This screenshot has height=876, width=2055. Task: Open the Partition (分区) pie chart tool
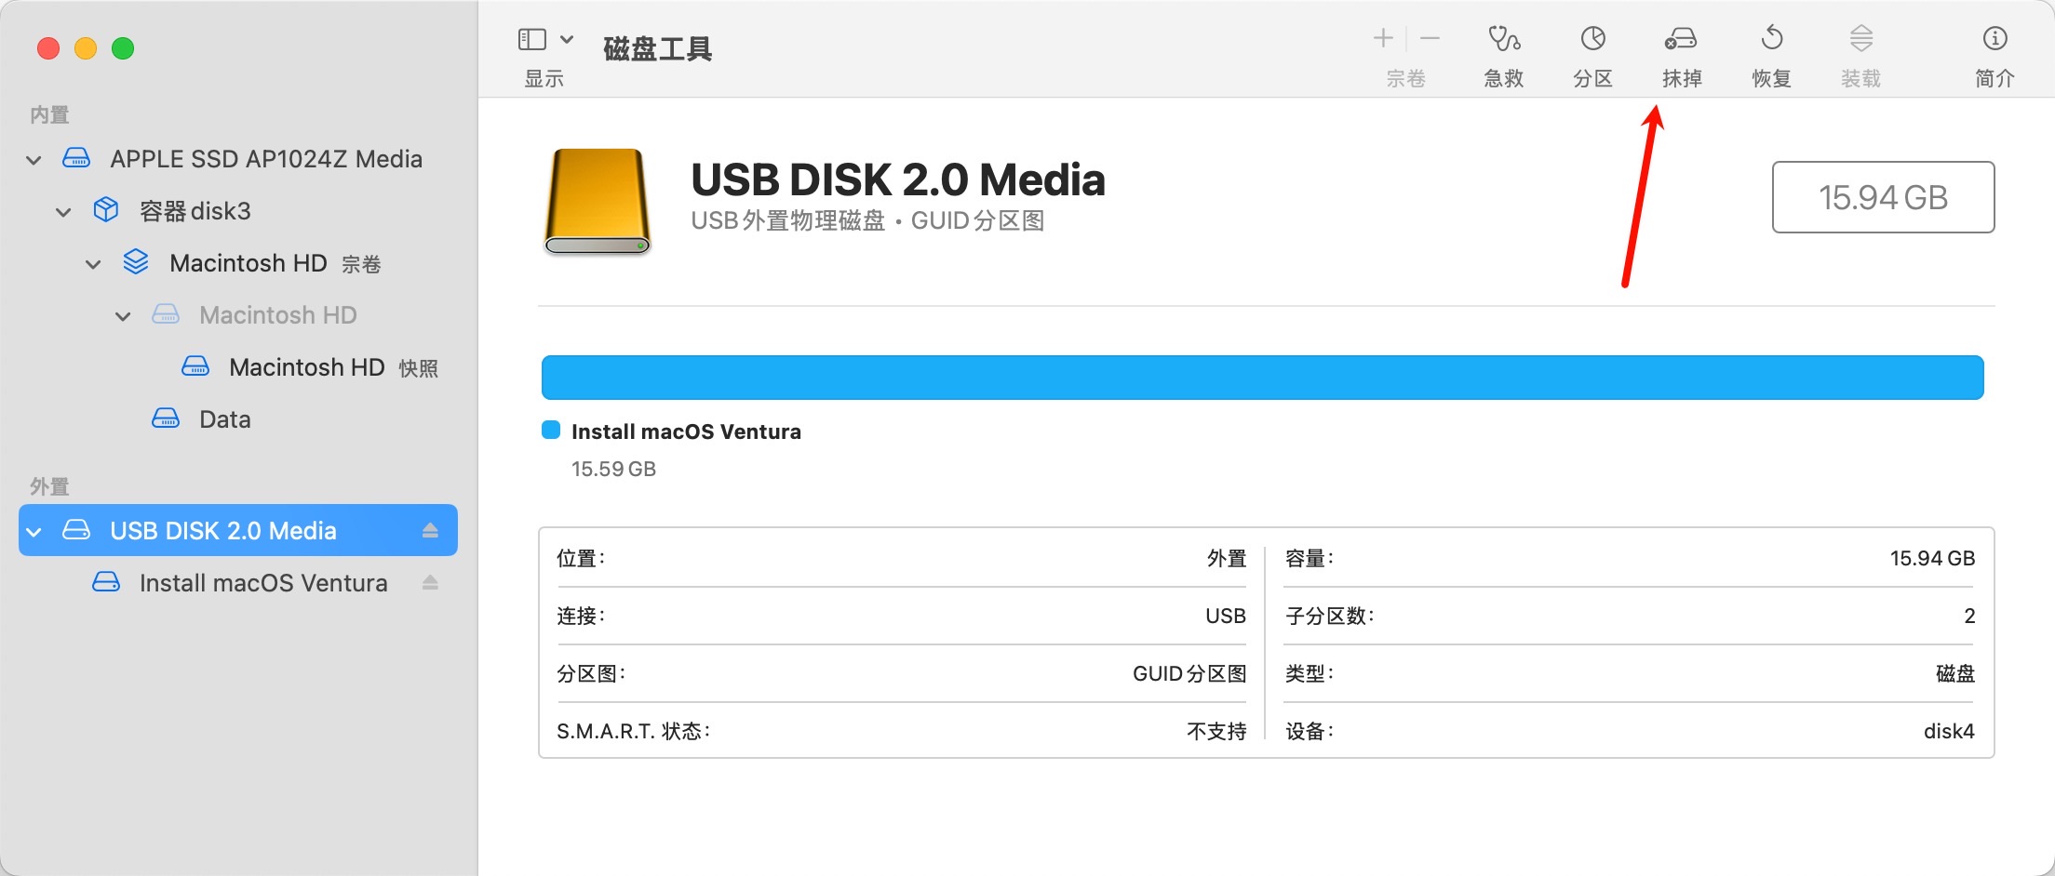1592,38
